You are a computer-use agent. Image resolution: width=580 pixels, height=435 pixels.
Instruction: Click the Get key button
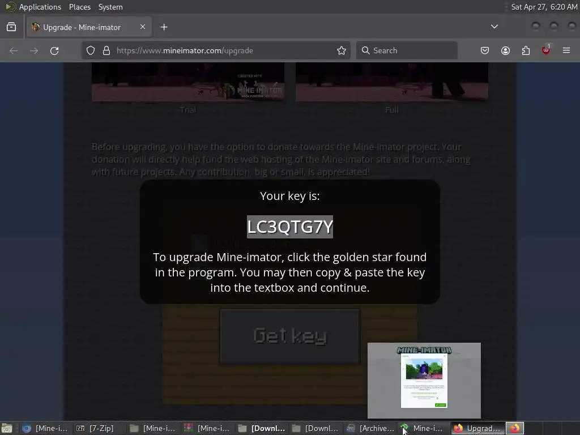point(290,336)
